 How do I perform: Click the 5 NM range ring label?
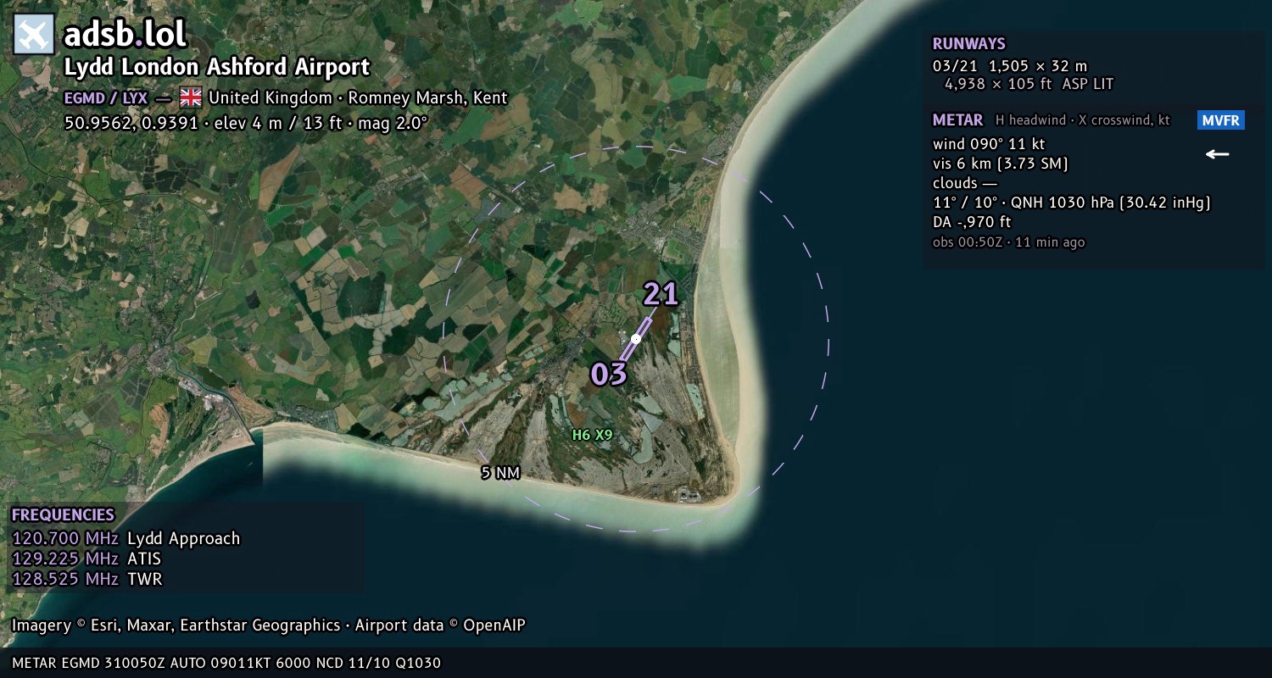pyautogui.click(x=500, y=473)
